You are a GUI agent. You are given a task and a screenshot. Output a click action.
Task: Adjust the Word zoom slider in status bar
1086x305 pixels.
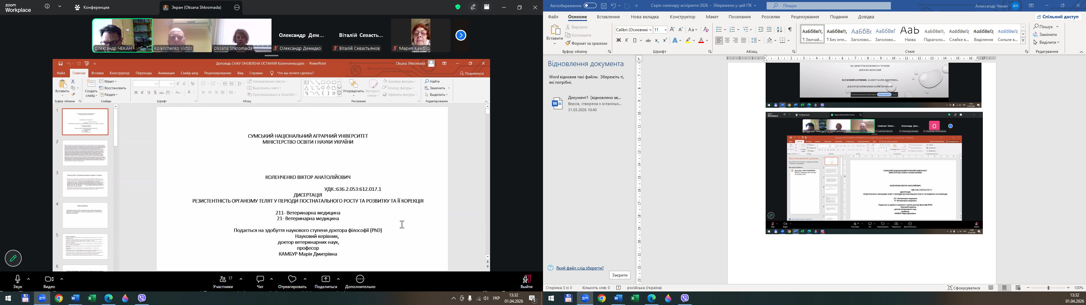pos(1048,288)
